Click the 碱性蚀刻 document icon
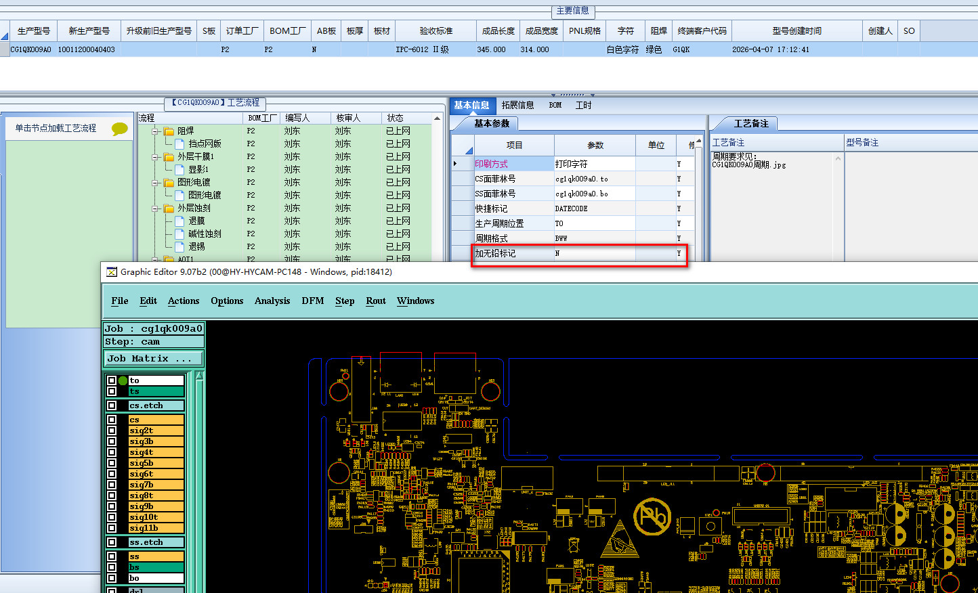Image resolution: width=978 pixels, height=593 pixels. [x=179, y=234]
